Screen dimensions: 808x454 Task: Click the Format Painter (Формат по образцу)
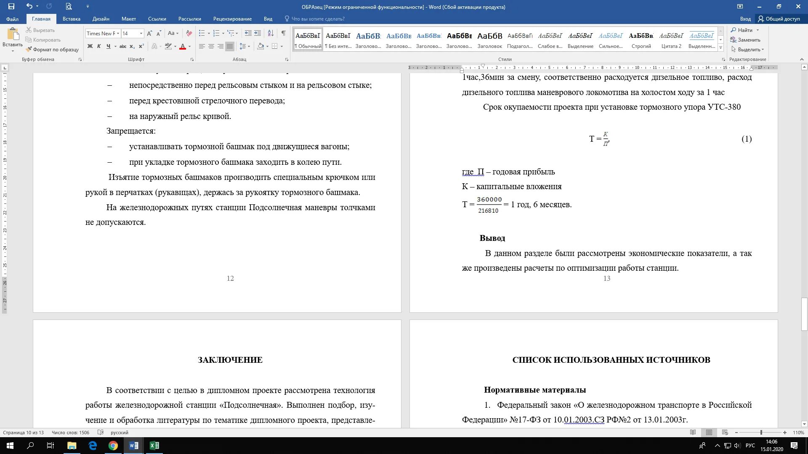[x=52, y=50]
